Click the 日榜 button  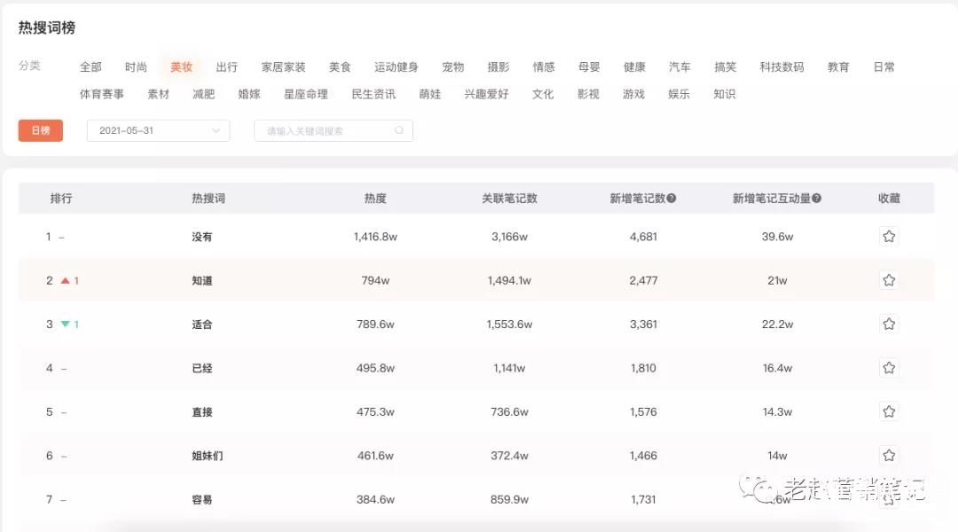click(41, 129)
